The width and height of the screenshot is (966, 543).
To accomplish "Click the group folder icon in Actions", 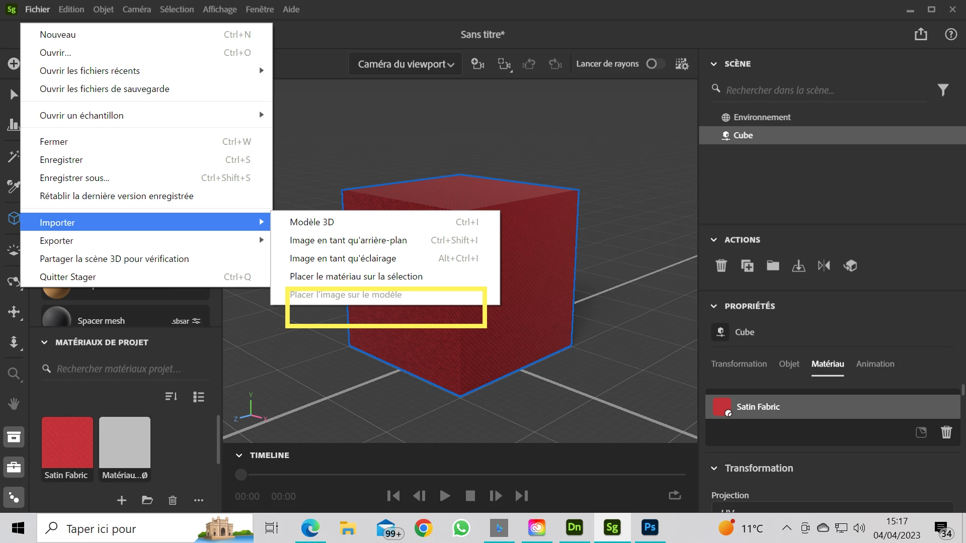I will click(773, 265).
